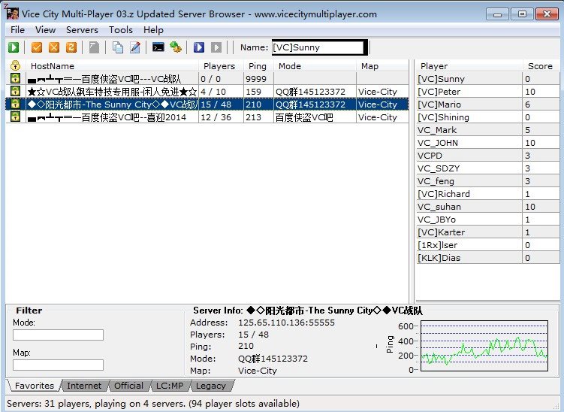This screenshot has height=412, width=564.
Task: Click lock icon of the 12 / 36 server row
Action: pos(15,117)
